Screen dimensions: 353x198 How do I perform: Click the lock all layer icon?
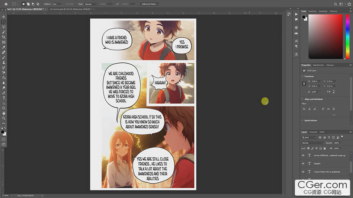[x=325, y=148]
